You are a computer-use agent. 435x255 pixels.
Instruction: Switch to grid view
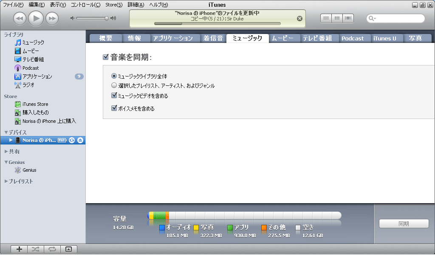337,18
